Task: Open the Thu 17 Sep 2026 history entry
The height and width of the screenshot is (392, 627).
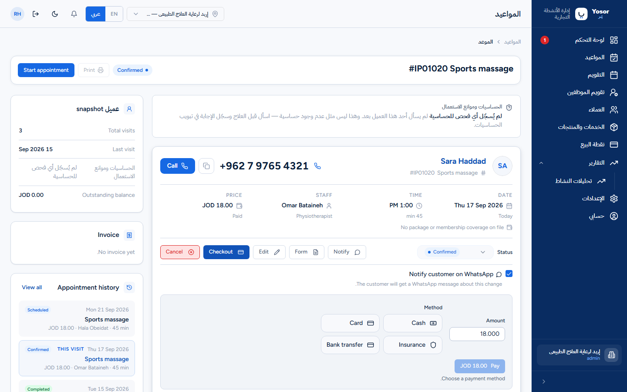Action: coord(77,358)
